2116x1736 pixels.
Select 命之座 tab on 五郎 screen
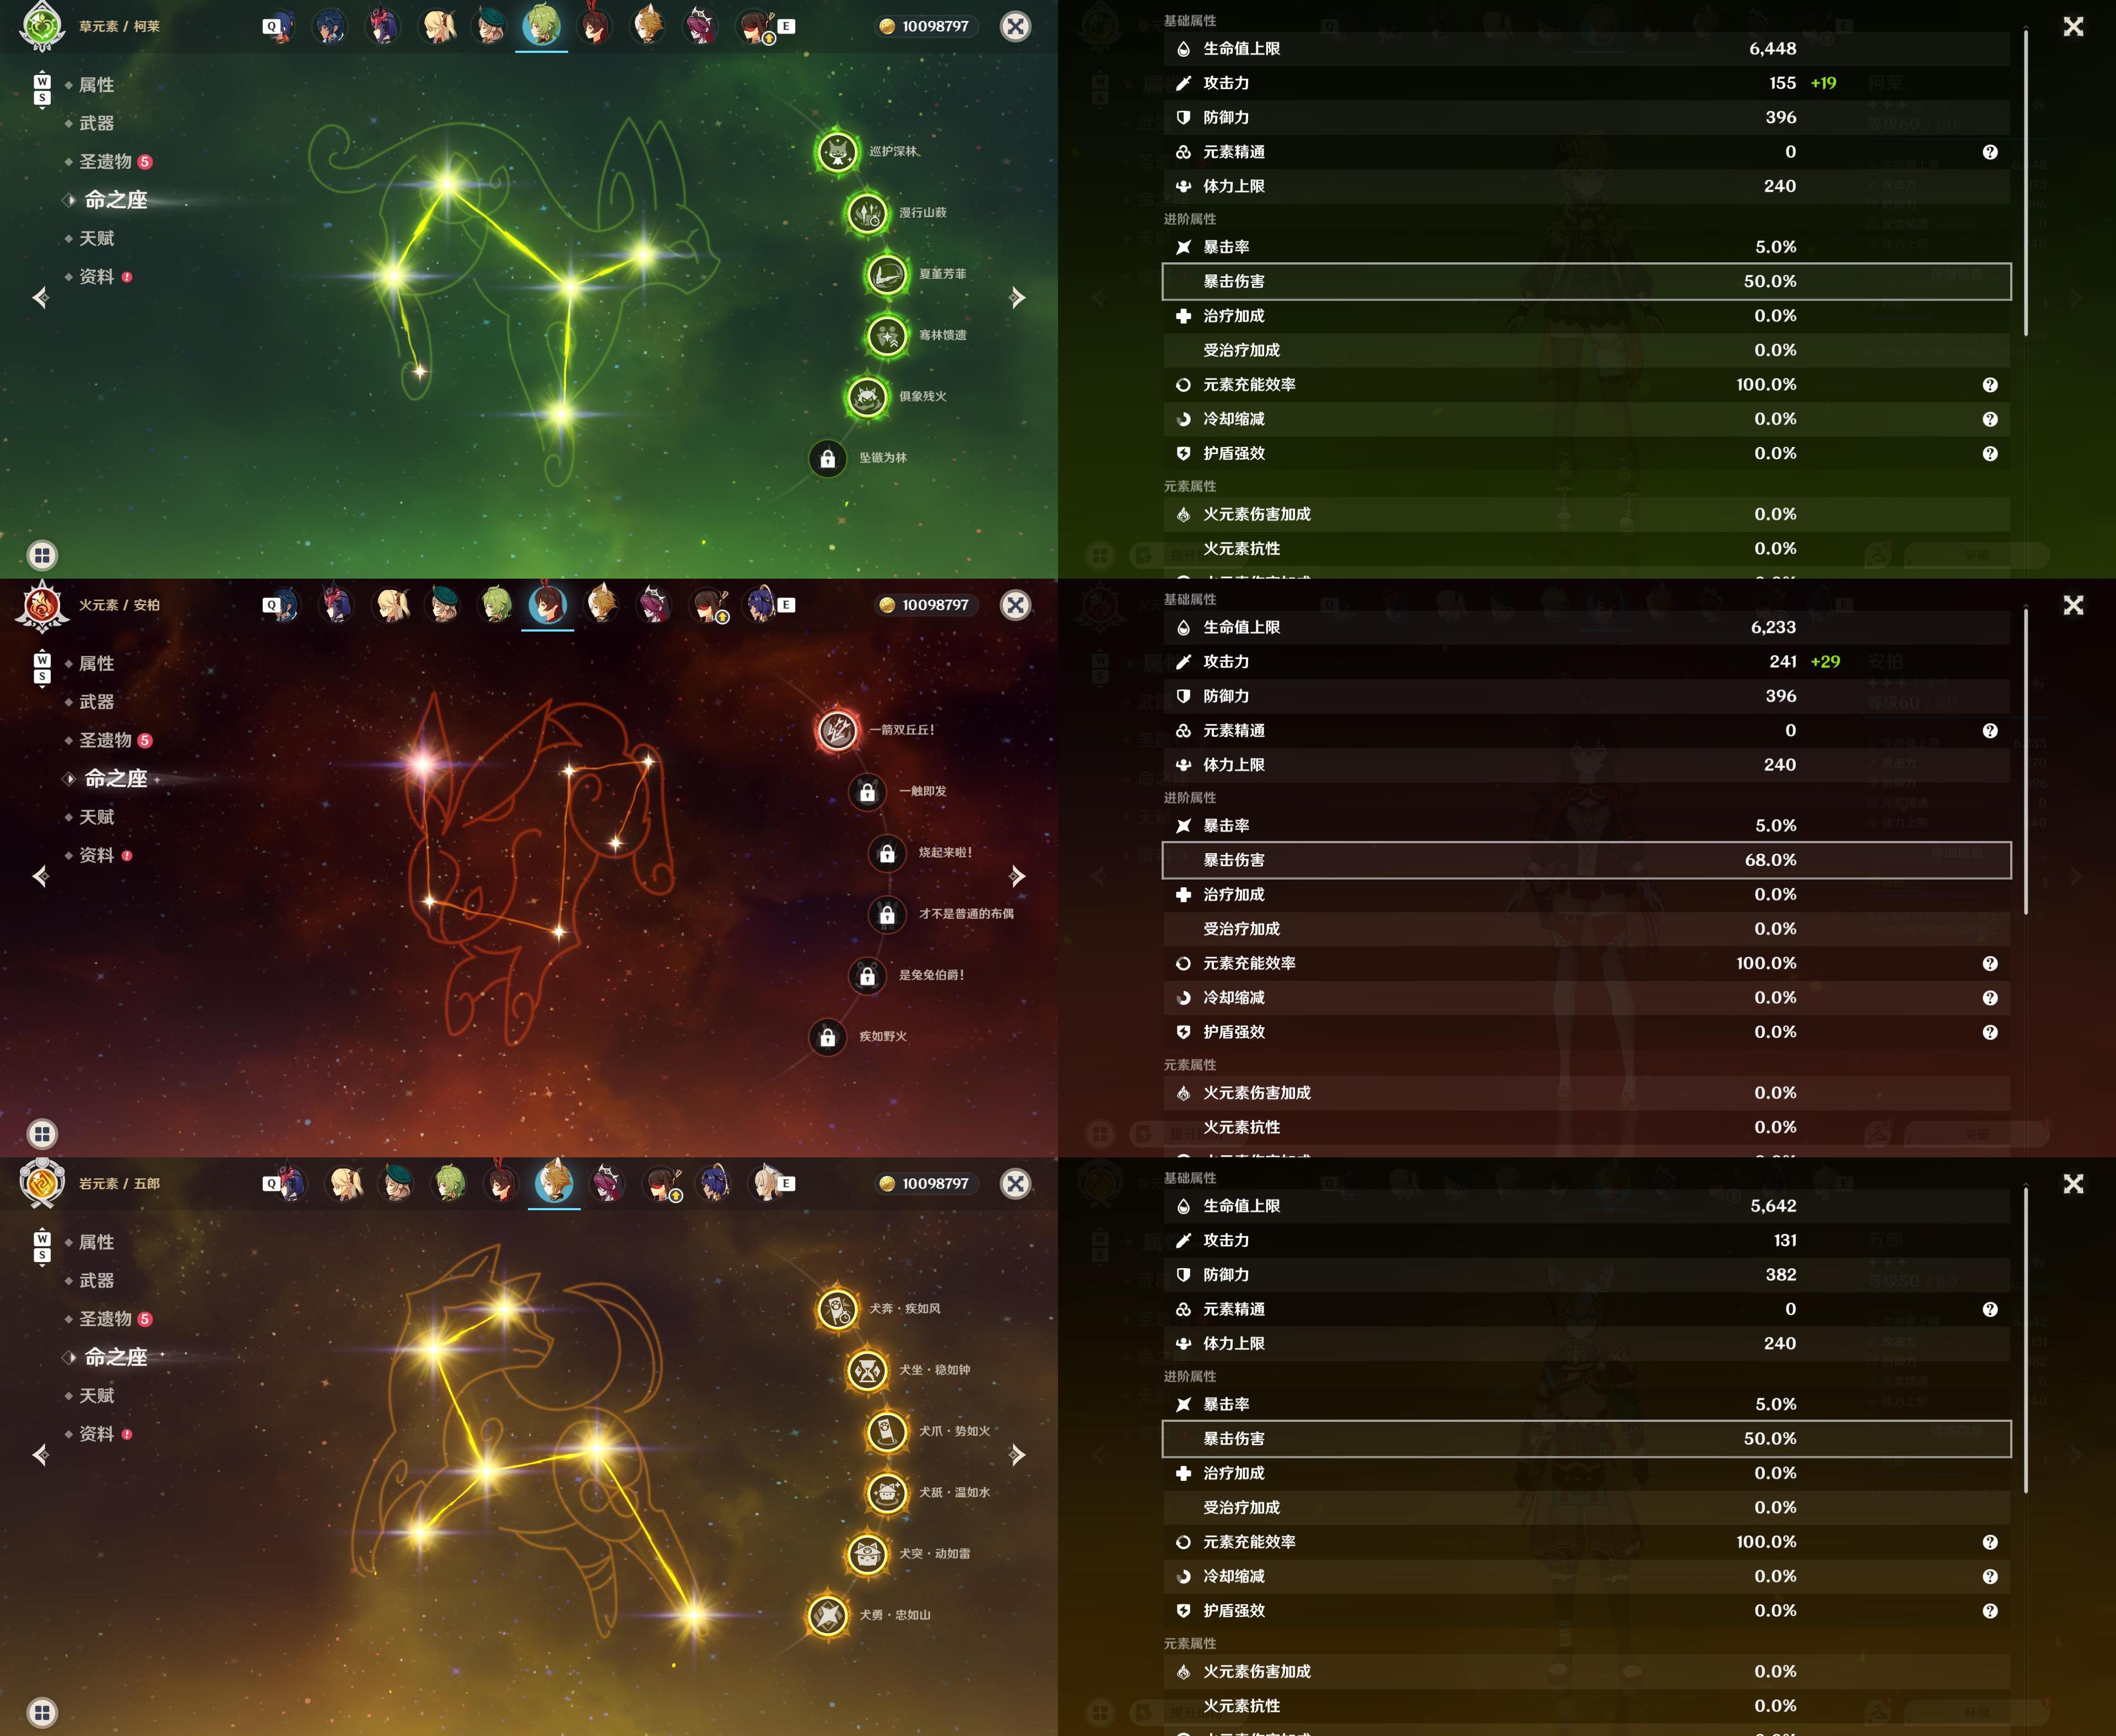pos(115,1357)
